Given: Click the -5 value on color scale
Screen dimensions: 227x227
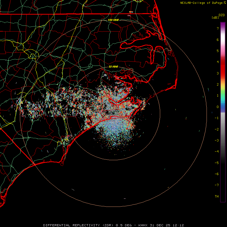Looking at the screenshot, I should click(217, 163).
